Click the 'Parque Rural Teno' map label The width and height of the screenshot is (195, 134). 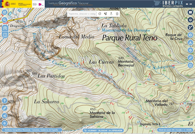tap(129, 38)
